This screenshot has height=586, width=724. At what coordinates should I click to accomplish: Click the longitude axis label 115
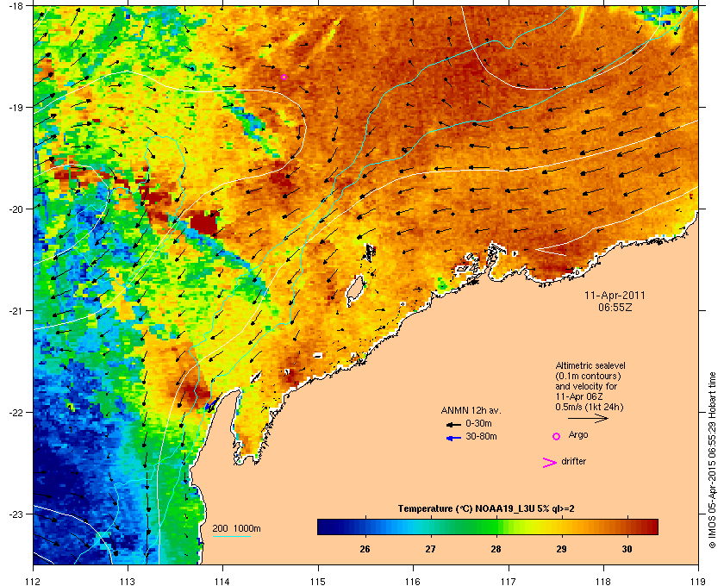[x=318, y=581]
